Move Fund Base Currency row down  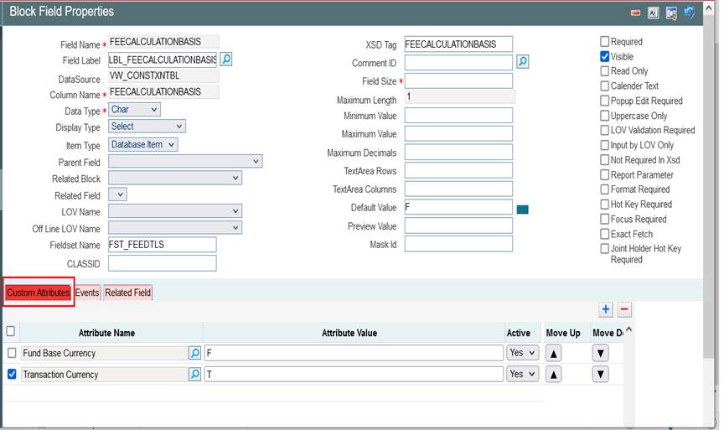[x=600, y=354]
